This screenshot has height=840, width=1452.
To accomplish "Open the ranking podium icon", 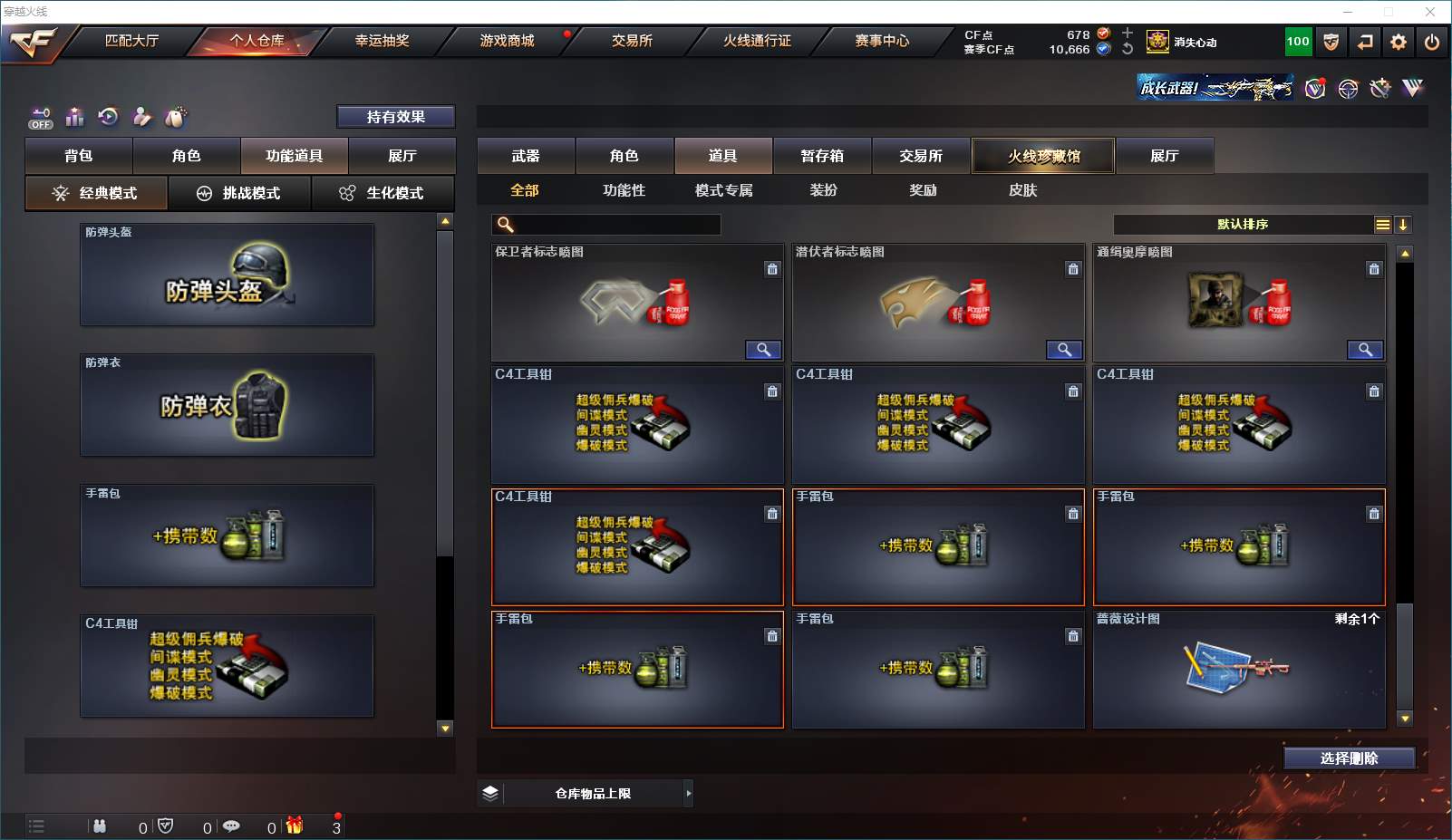I will (x=74, y=117).
